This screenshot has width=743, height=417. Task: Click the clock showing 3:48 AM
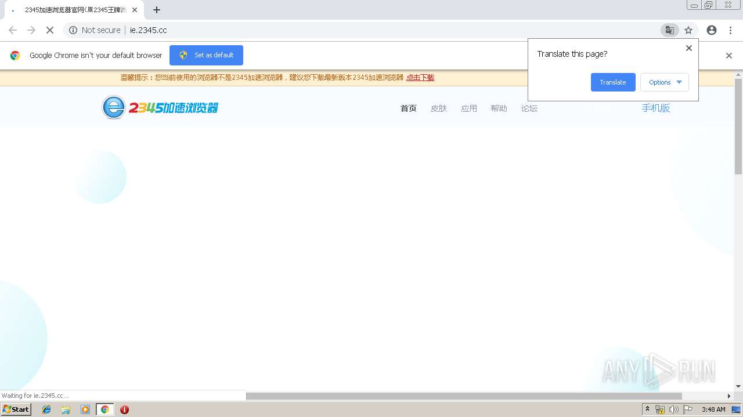coord(713,409)
